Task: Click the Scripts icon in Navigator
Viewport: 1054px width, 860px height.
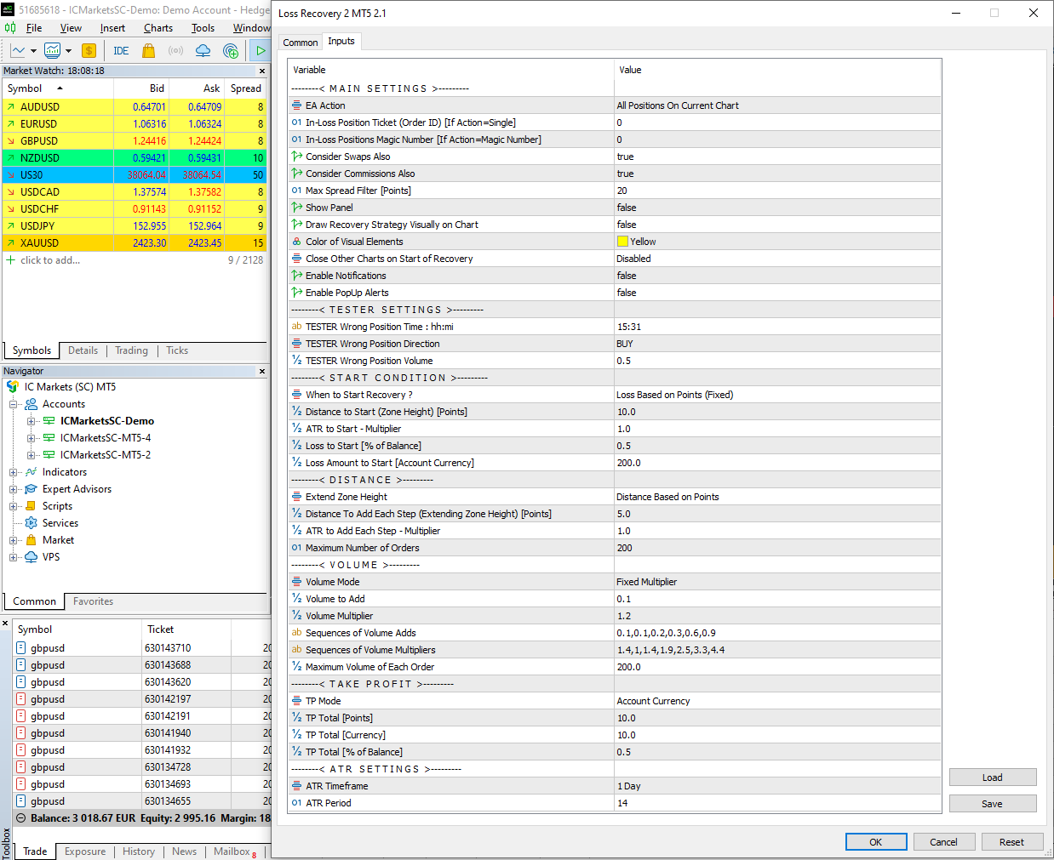Action: coord(32,506)
